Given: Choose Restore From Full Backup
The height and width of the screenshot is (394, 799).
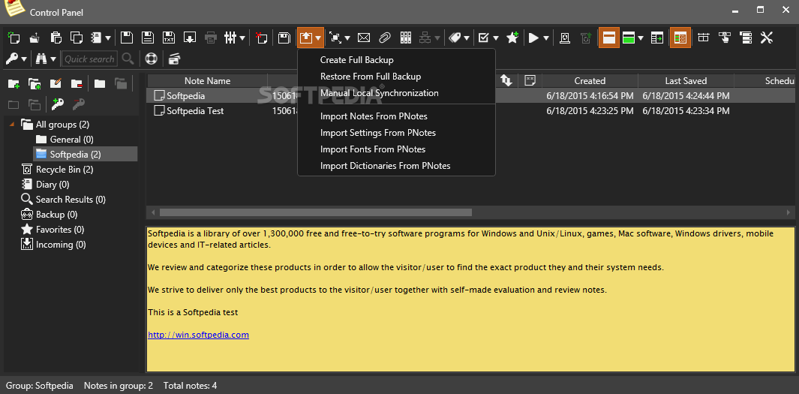Looking at the screenshot, I should tap(396, 77).
